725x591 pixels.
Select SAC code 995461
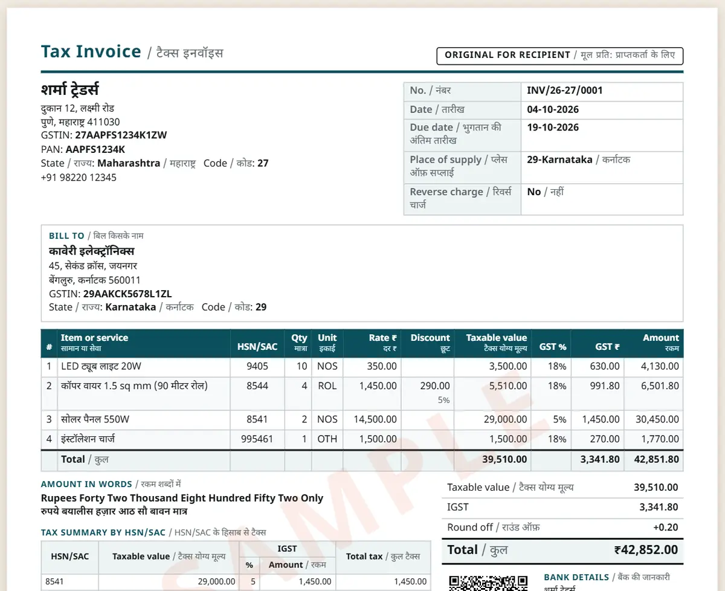coord(257,439)
